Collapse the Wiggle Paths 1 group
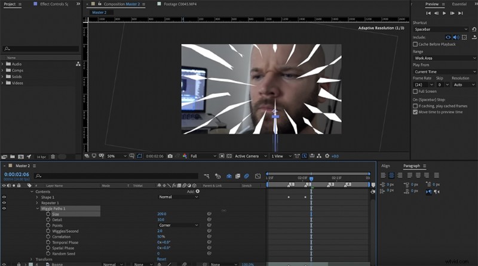Image resolution: width=478 pixels, height=266 pixels. [x=37, y=209]
